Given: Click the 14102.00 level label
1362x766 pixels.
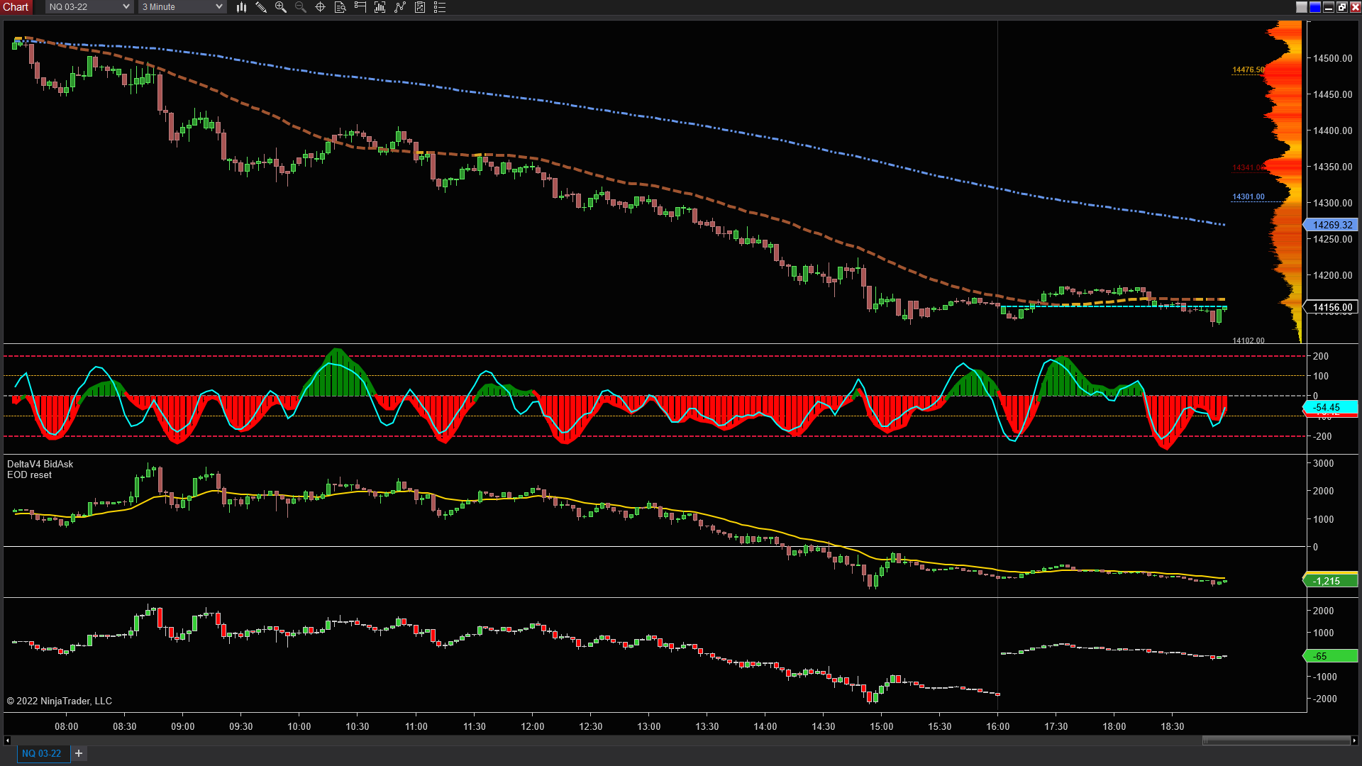Looking at the screenshot, I should click(1248, 340).
